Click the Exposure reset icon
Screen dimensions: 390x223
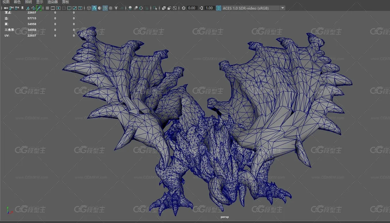184,8
